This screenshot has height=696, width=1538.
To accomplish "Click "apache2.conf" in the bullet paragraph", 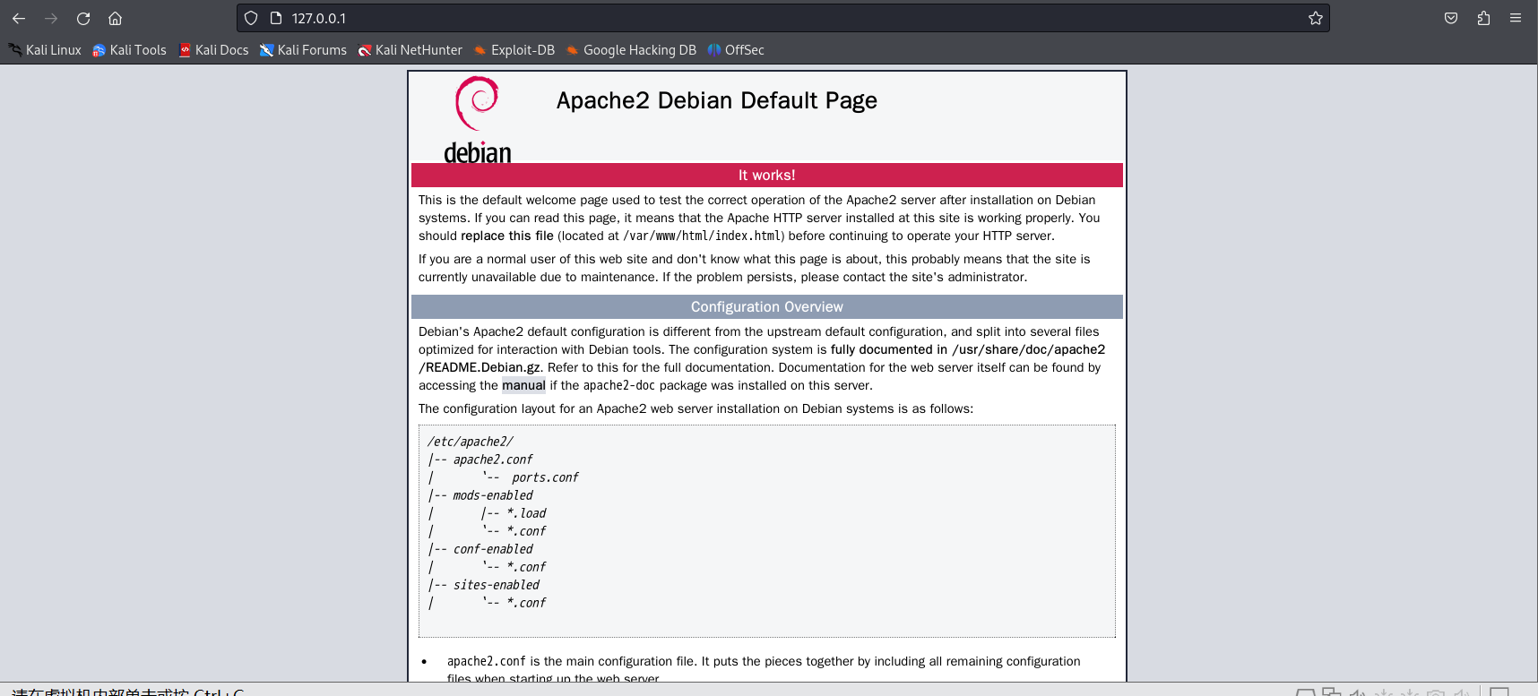I will point(487,661).
